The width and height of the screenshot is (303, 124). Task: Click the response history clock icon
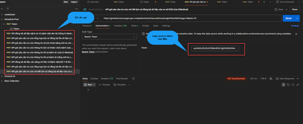tap(133, 79)
